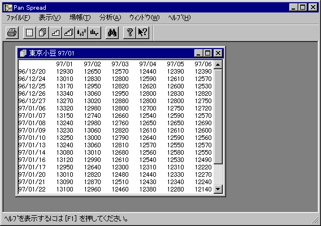Click the printer icon in toolbar
321x226 pixels.
click(x=12, y=32)
